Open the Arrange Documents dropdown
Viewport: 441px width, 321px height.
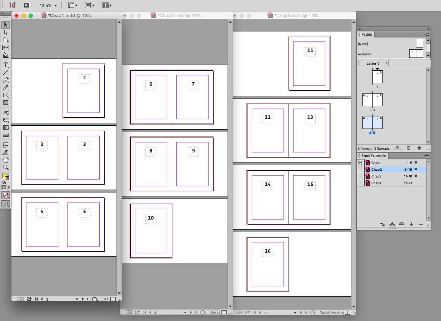click(107, 5)
